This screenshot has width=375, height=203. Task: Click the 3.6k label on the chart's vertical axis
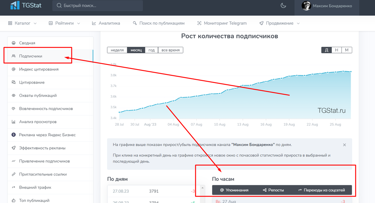point(114,97)
